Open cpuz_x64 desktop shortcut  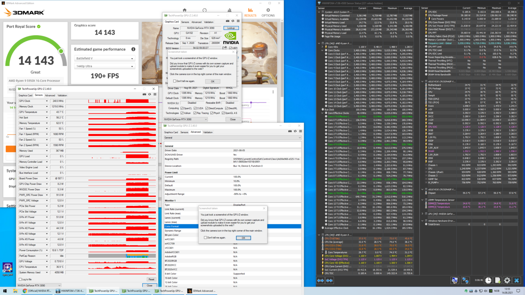(7, 268)
